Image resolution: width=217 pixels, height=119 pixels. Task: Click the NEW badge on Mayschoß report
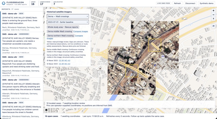pyautogui.click(x=21, y=57)
